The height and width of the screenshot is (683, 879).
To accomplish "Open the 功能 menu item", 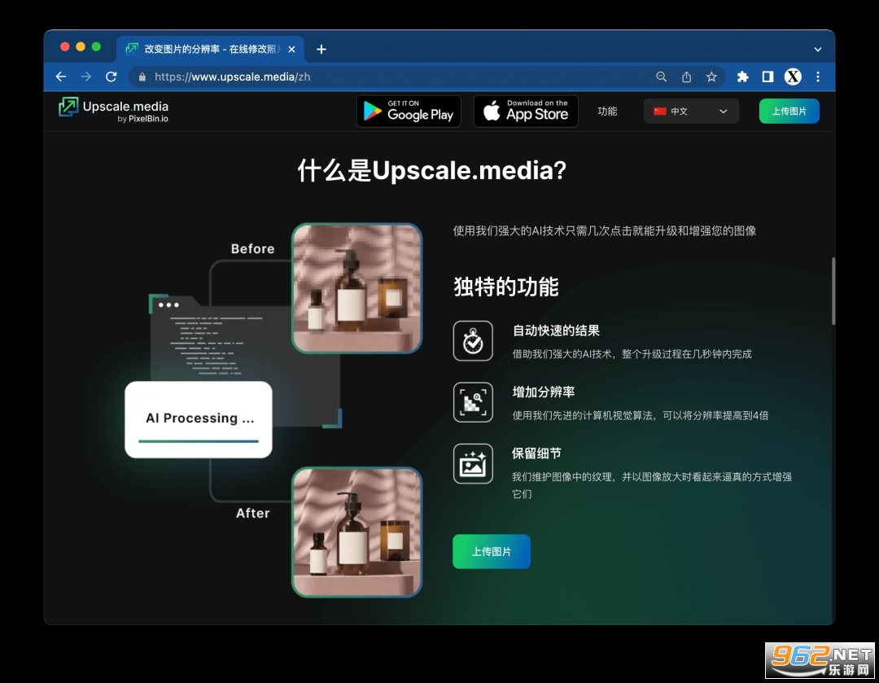I will coord(607,112).
